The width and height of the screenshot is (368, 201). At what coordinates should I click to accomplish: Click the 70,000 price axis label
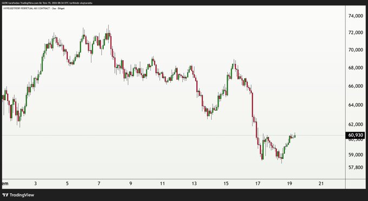356,50
